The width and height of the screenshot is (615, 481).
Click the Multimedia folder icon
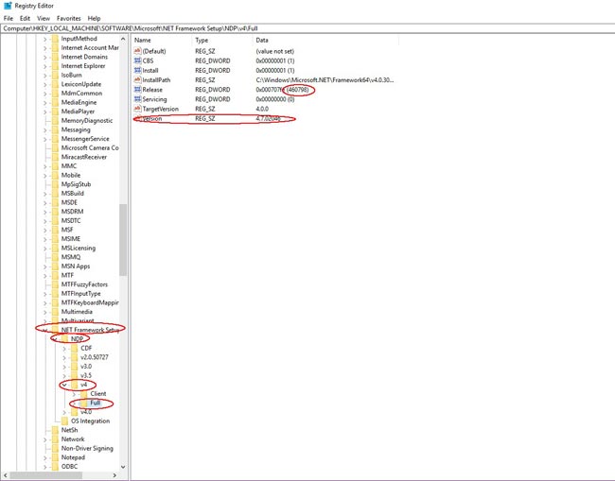coord(55,312)
